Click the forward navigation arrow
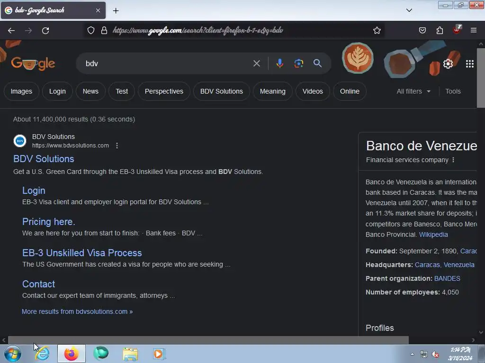 point(28,30)
